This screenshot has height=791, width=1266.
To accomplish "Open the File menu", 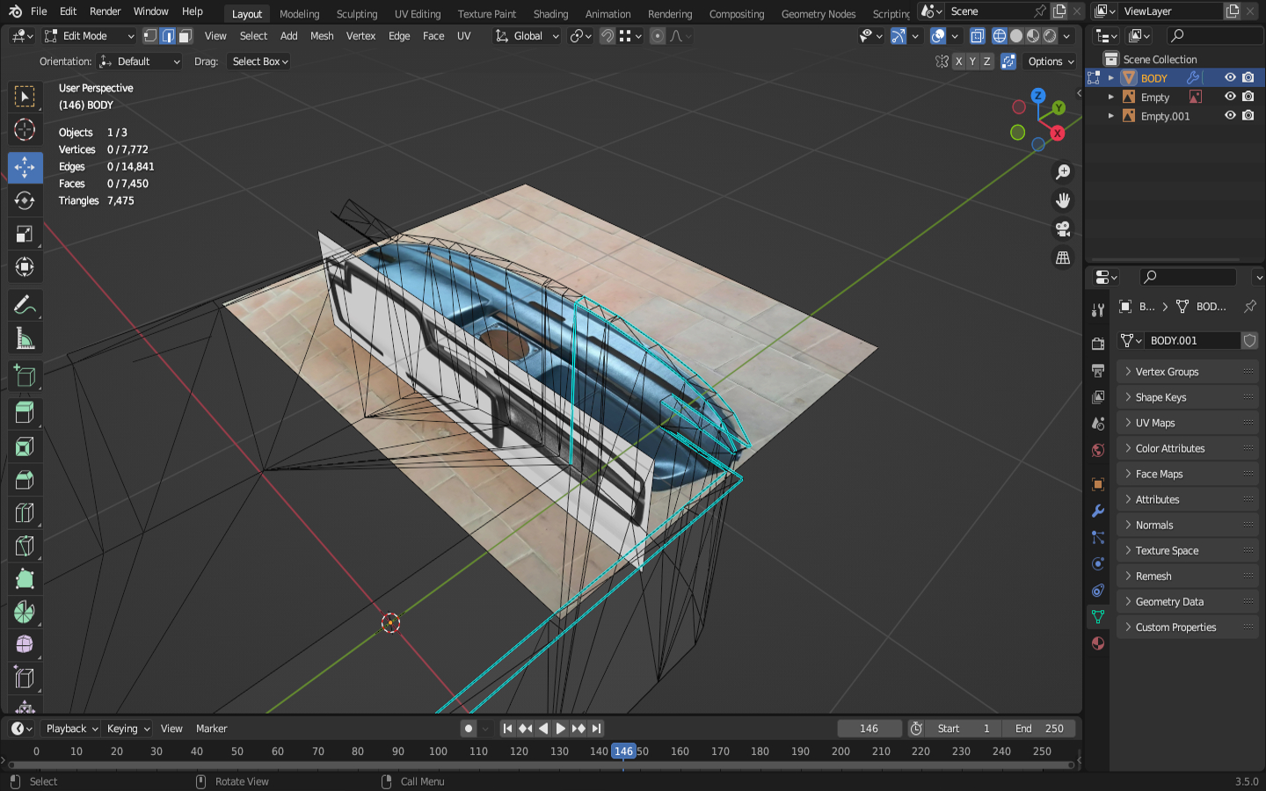I will point(39,11).
